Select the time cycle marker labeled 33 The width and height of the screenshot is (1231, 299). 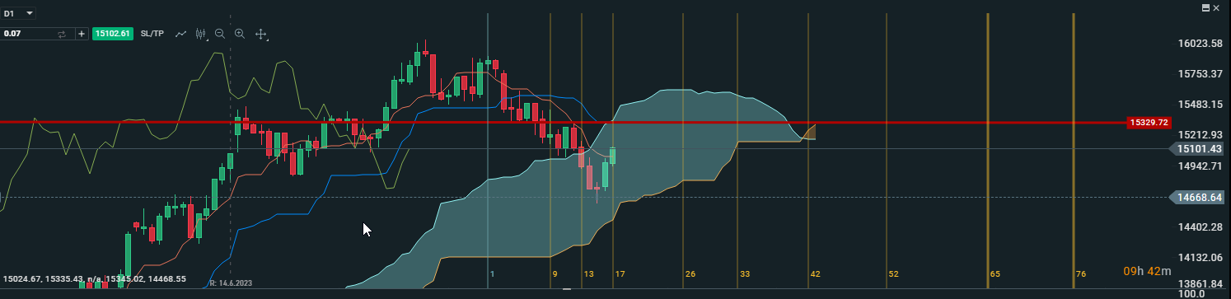pos(744,273)
